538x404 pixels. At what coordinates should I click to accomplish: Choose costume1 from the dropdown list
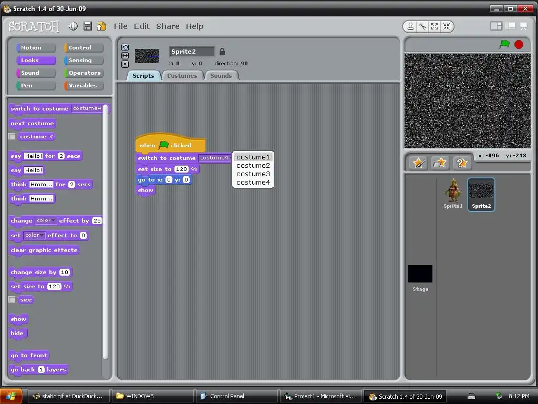pyautogui.click(x=253, y=157)
